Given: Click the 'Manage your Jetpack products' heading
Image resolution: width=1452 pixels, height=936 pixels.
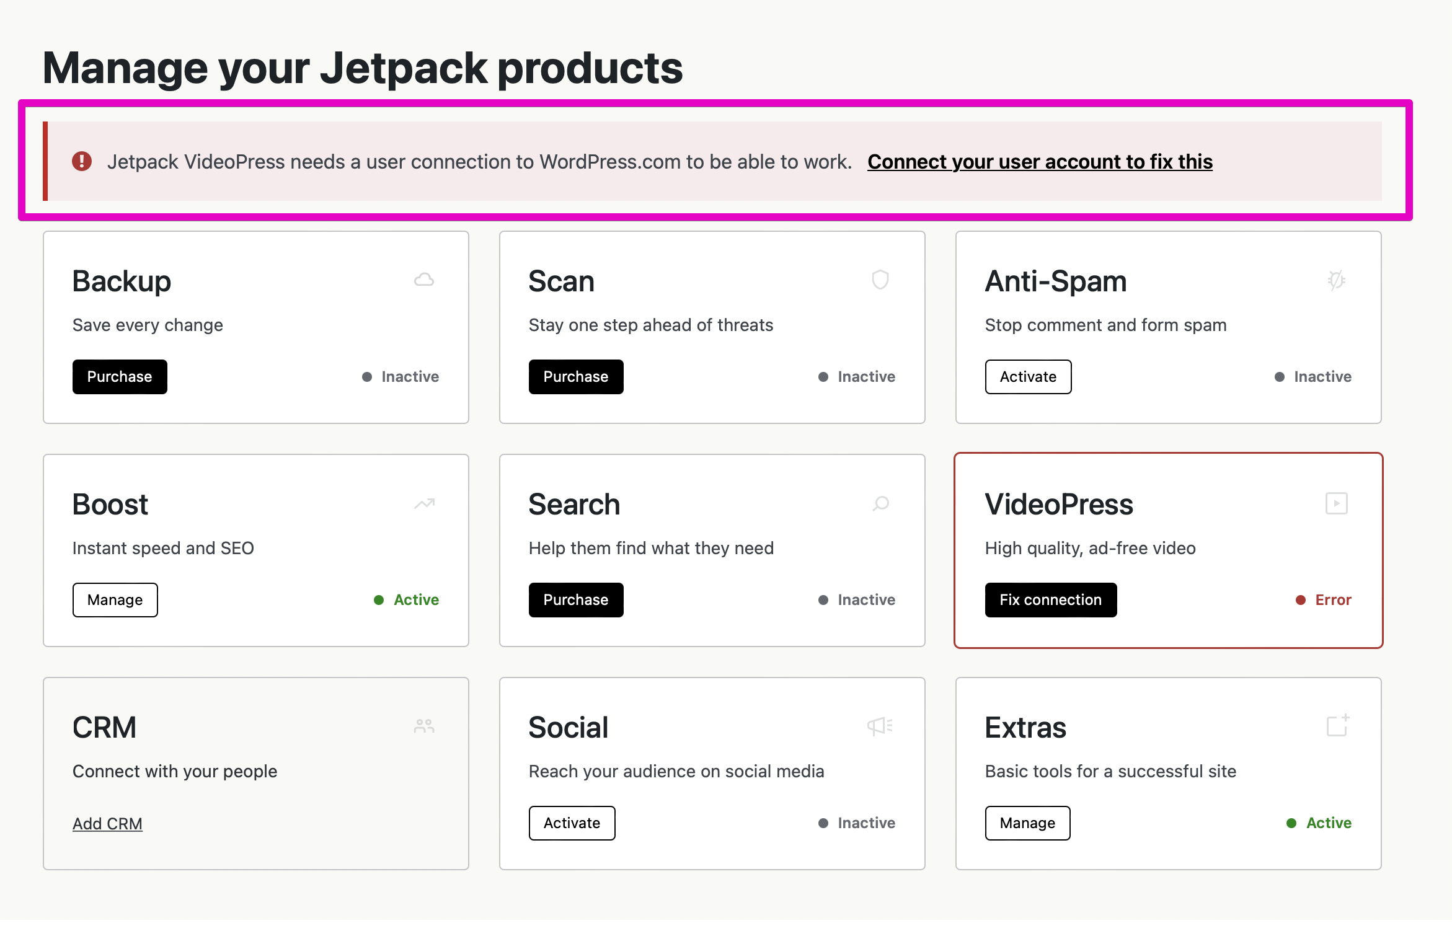Looking at the screenshot, I should [363, 68].
